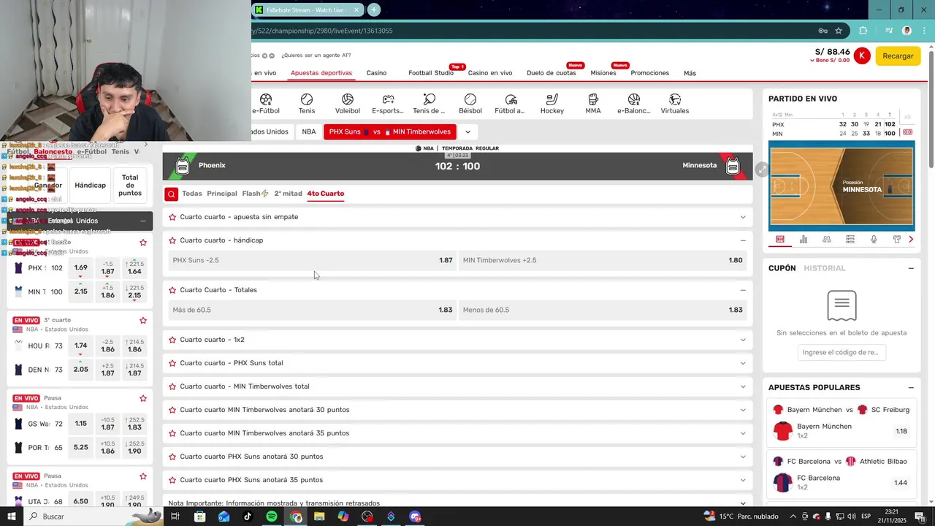Switch to the Historial tab in coupon
Image resolution: width=935 pixels, height=526 pixels.
(825, 268)
